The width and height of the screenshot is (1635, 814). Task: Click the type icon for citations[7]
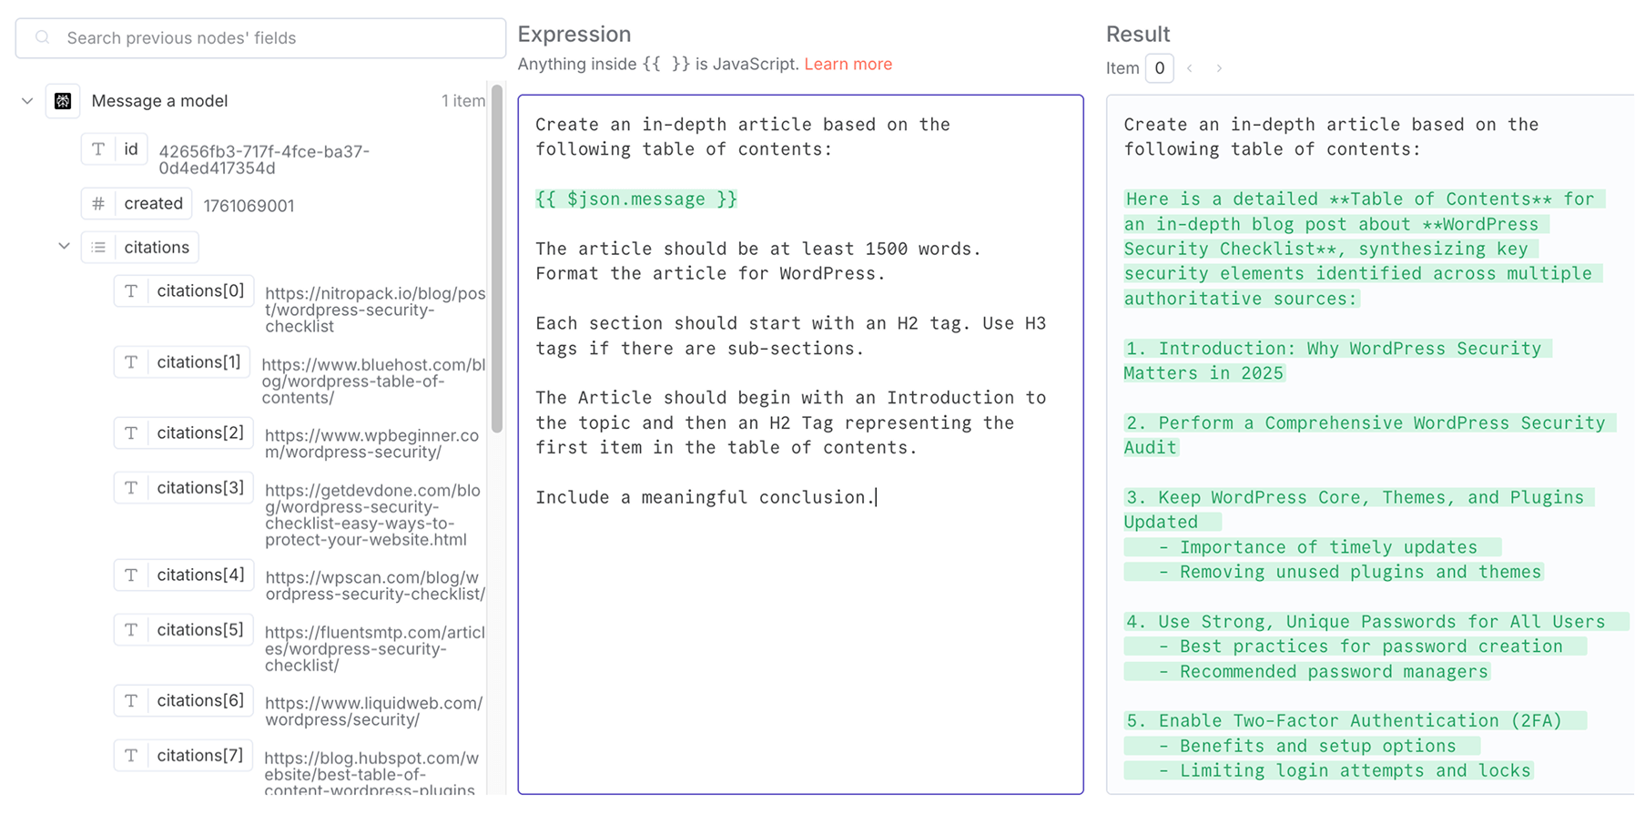tap(131, 756)
